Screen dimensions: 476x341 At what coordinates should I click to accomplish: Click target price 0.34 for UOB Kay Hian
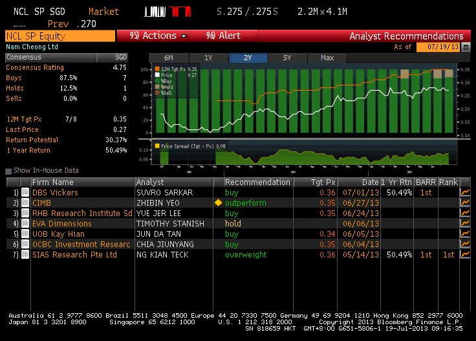(x=327, y=234)
